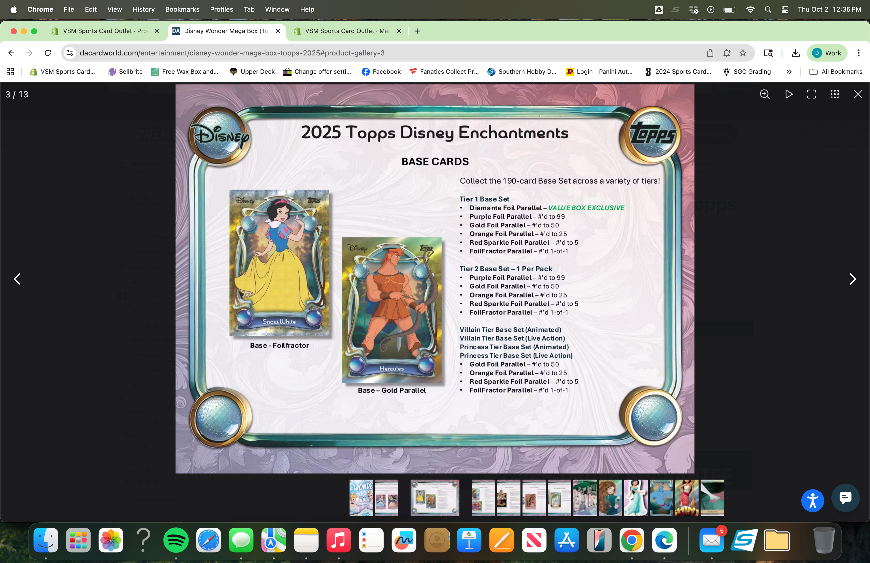Show the next gallery image
Viewport: 870px width, 563px height.
click(853, 279)
